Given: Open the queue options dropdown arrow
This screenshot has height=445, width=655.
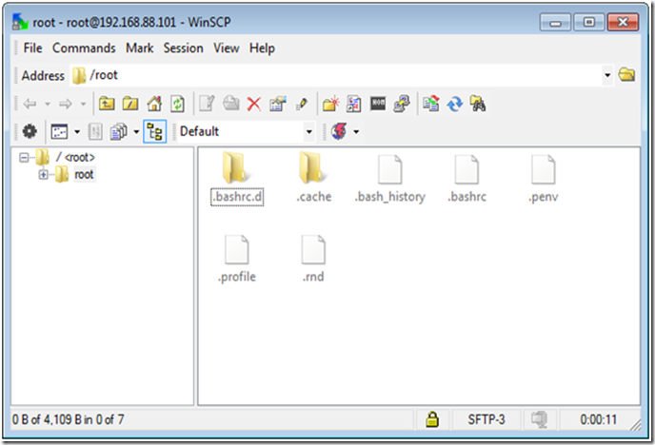Looking at the screenshot, I should 136,132.
